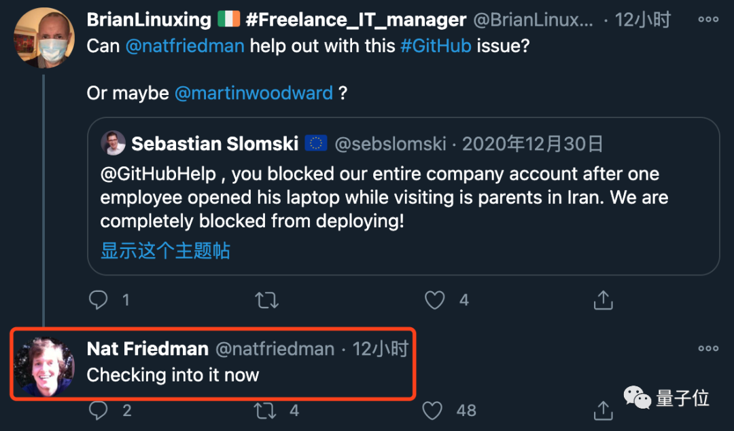Open the @natfriedman mention link
Image resolution: width=734 pixels, height=431 pixels.
pyautogui.click(x=185, y=48)
